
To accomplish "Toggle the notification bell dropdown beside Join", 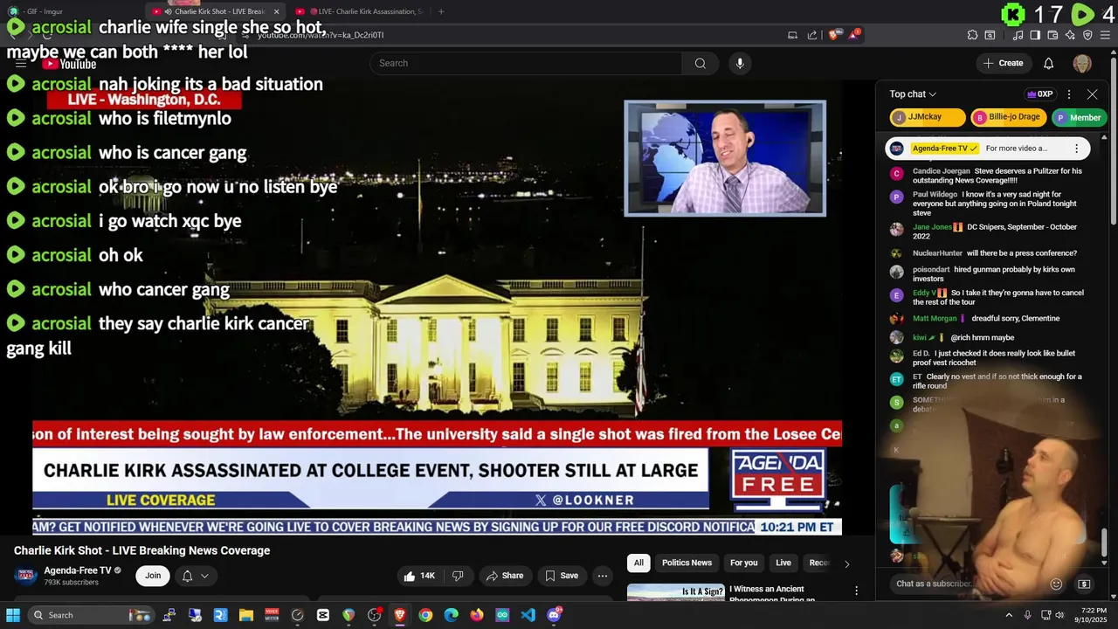I will point(195,576).
